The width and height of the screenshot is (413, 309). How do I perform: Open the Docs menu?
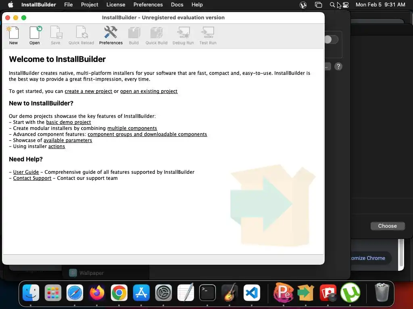177,5
